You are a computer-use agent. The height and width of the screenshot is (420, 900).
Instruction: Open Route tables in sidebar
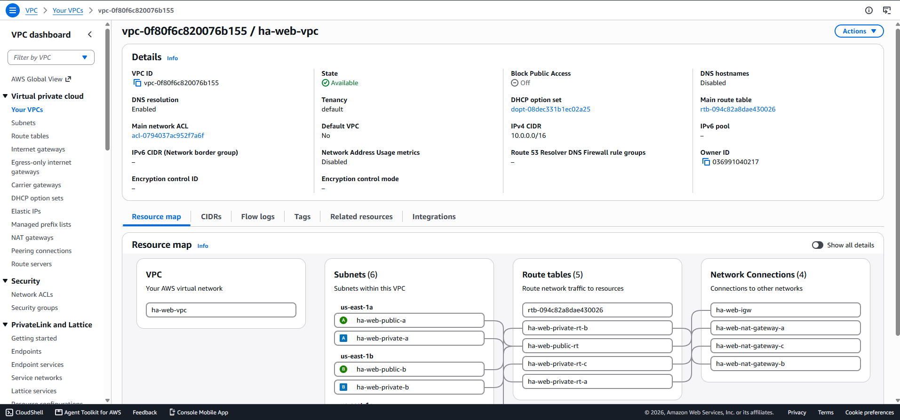pyautogui.click(x=30, y=136)
